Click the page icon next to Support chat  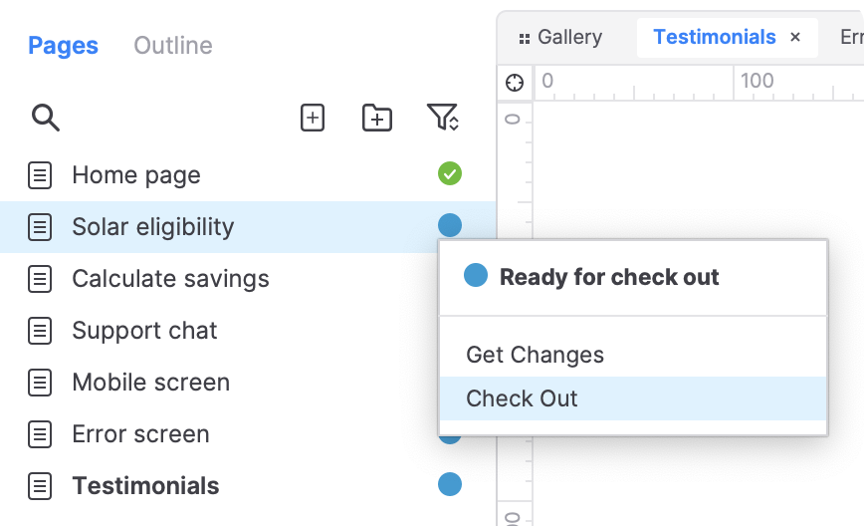click(x=39, y=331)
